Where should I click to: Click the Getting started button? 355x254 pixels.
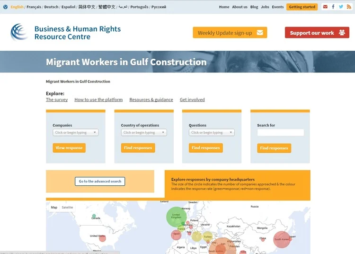click(302, 7)
